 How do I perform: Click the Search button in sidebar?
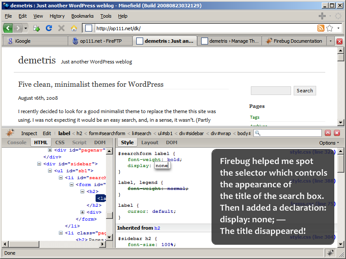305,91
